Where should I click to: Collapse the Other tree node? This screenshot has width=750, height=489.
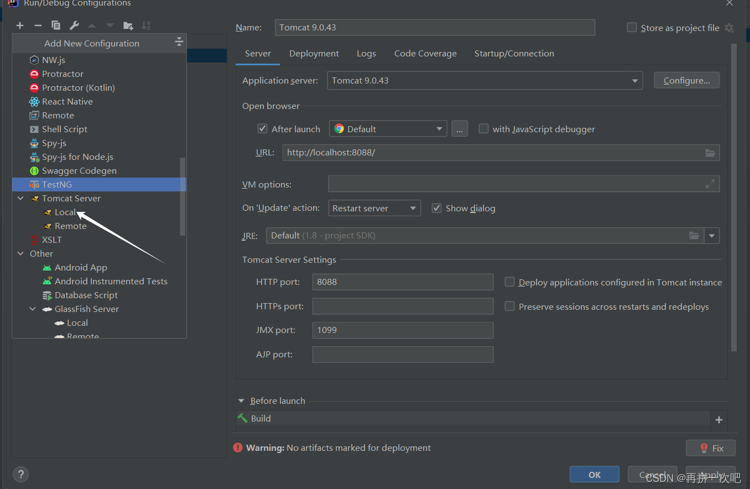pyautogui.click(x=20, y=253)
